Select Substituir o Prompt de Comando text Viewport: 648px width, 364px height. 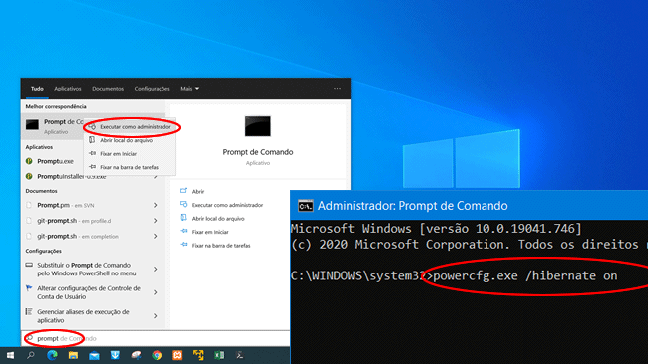[x=87, y=269]
